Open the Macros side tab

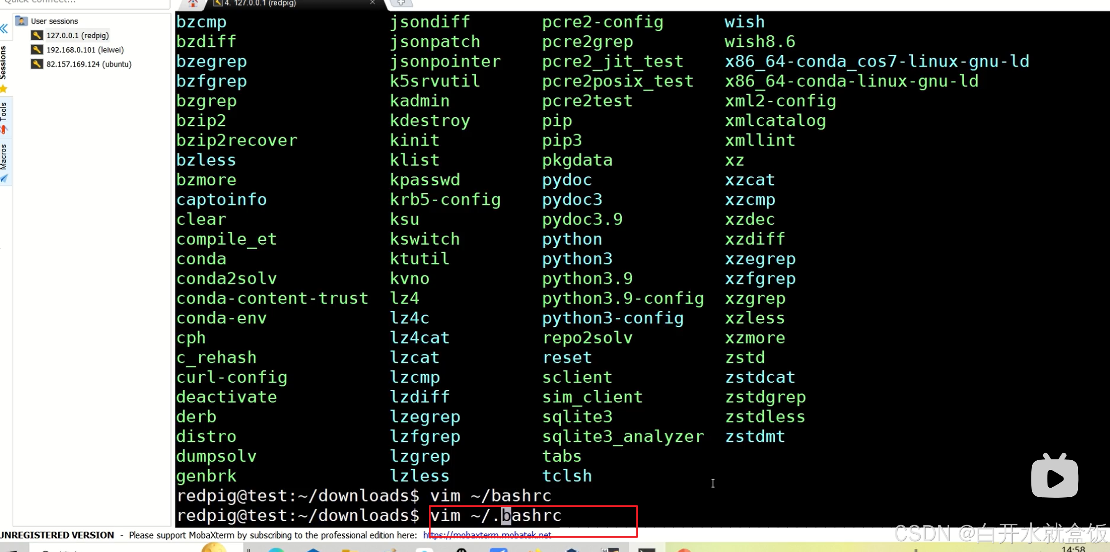point(4,156)
